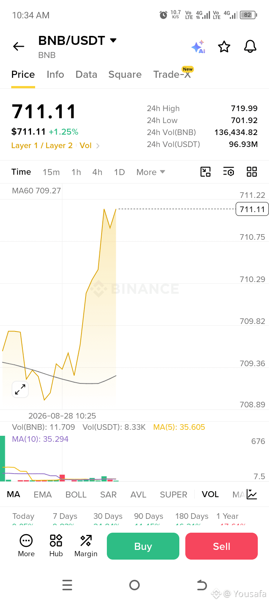Expand the More timeframes dropdown
Viewport: 269px width, 603px height.
pyautogui.click(x=151, y=172)
